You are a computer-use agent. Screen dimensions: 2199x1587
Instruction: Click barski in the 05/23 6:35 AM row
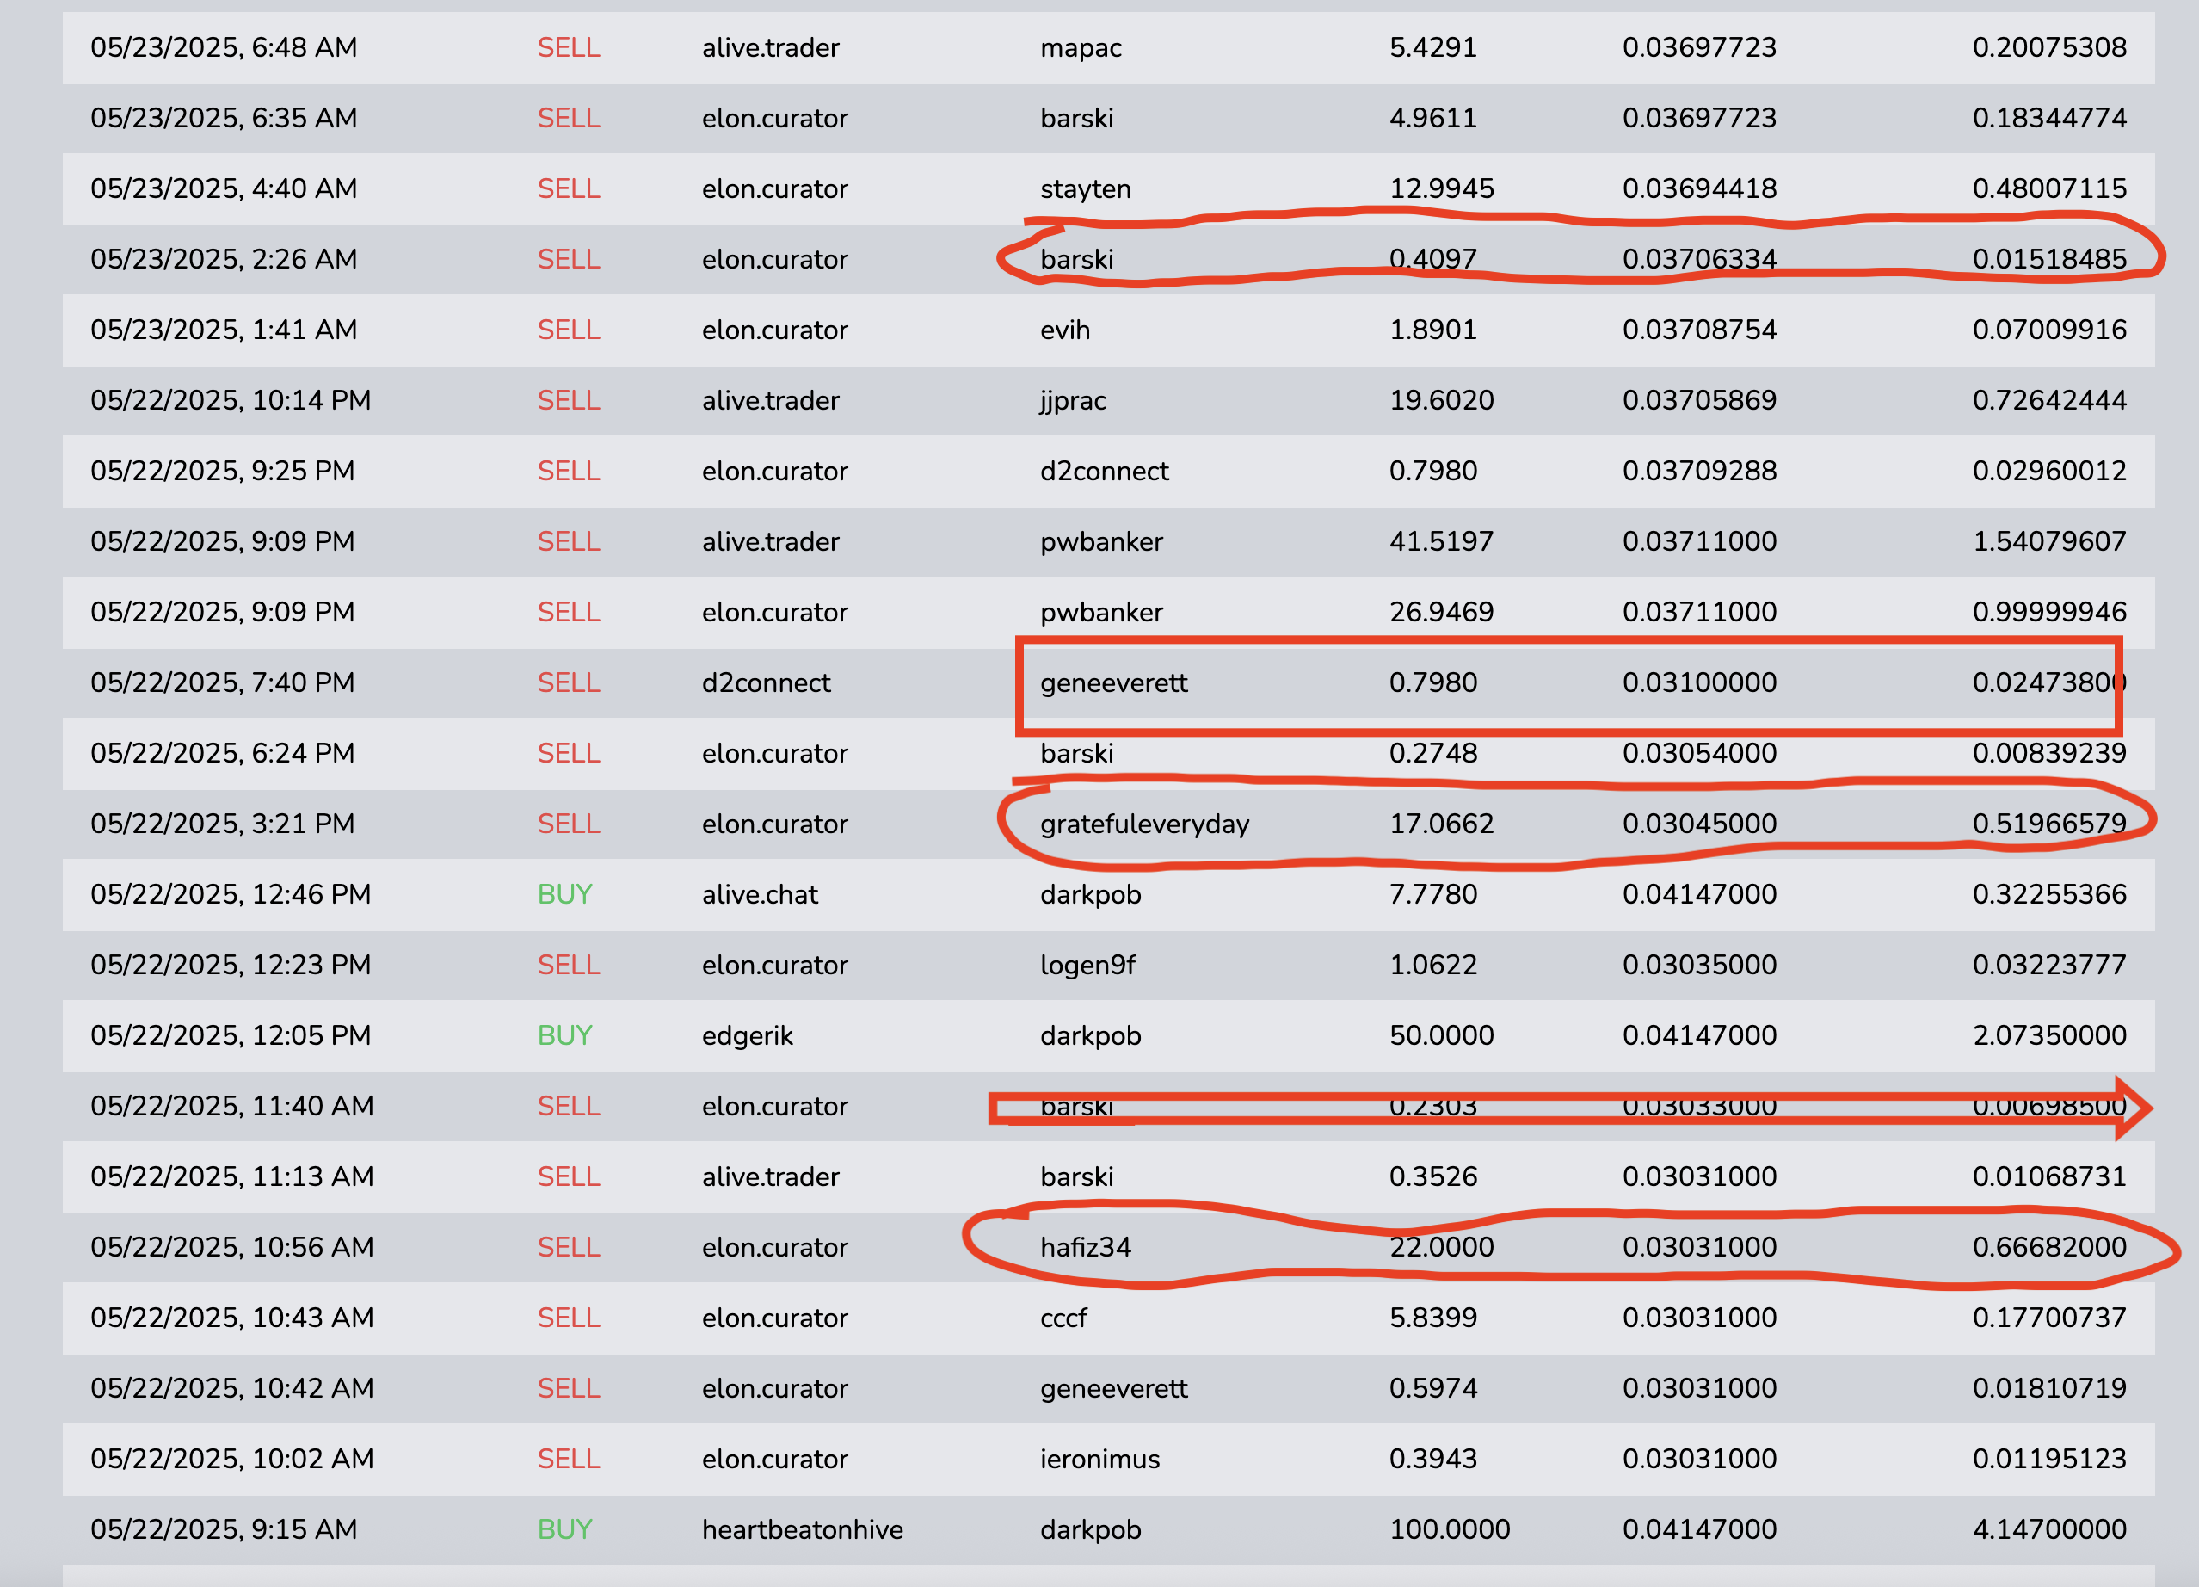coord(1076,119)
